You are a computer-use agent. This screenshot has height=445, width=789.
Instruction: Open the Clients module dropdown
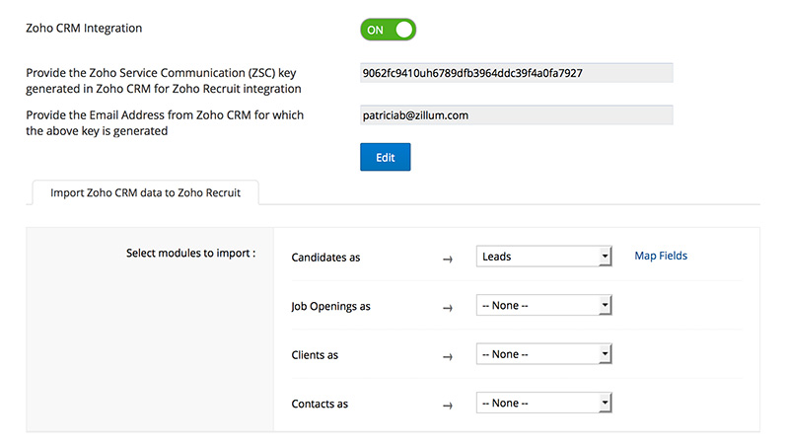pos(544,354)
